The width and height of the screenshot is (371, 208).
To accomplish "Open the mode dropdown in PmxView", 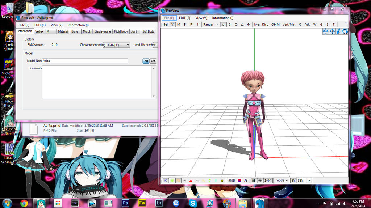I will tap(282, 181).
